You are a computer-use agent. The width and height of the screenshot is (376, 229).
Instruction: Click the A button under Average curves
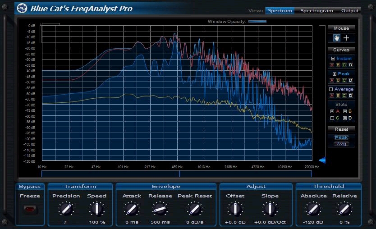pyautogui.click(x=332, y=96)
